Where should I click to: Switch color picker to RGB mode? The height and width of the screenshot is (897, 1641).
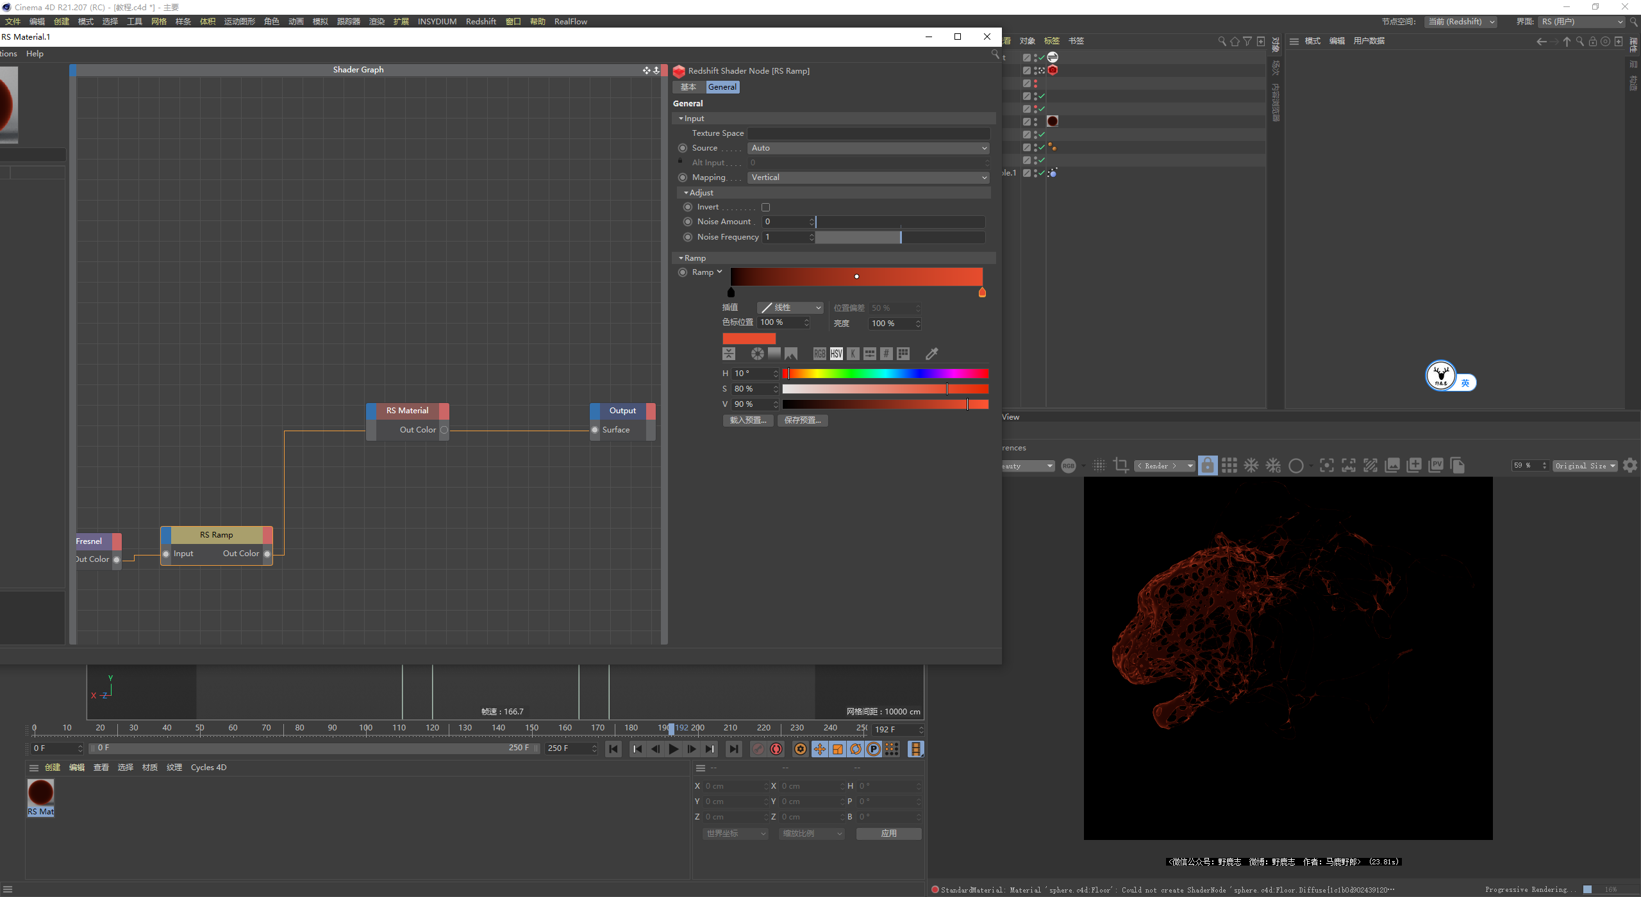[x=819, y=354]
